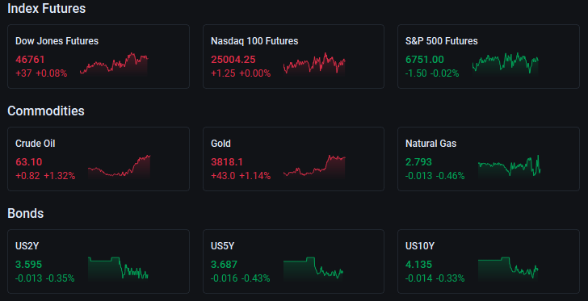
Task: Click the Dow Jones Futures title
Action: [57, 41]
